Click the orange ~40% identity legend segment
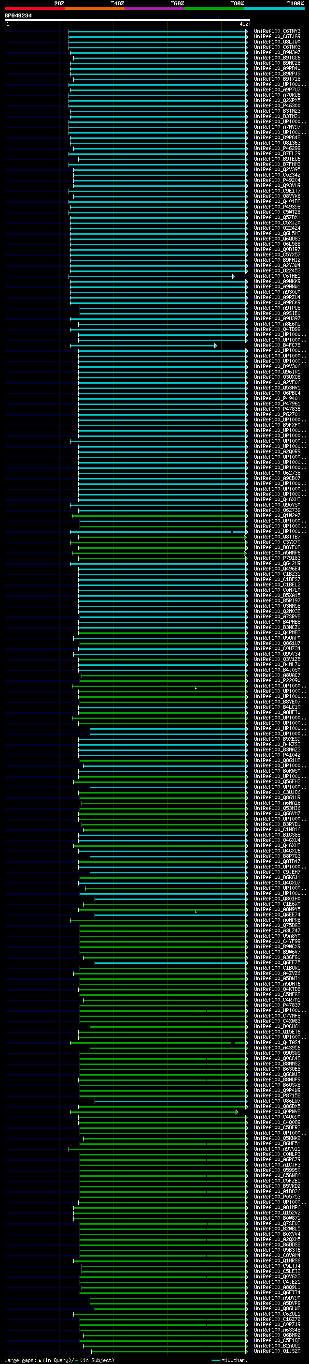Image resolution: width=309 pixels, height=1364 pixels. (x=95, y=9)
